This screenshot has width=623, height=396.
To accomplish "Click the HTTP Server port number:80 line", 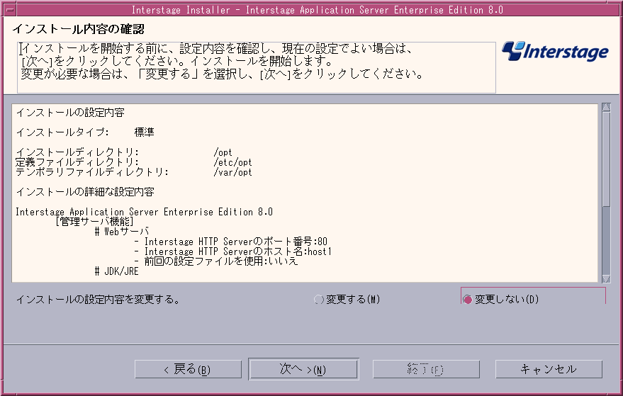I will 231,242.
